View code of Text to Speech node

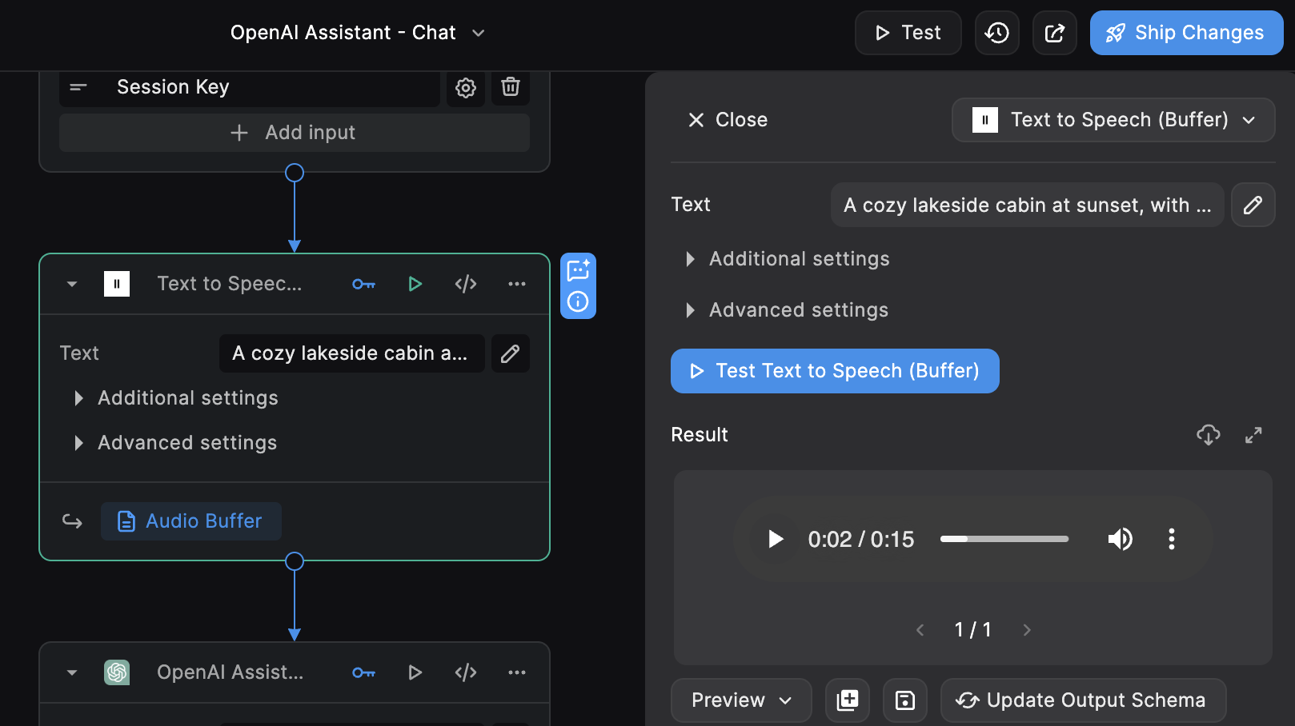coord(466,284)
